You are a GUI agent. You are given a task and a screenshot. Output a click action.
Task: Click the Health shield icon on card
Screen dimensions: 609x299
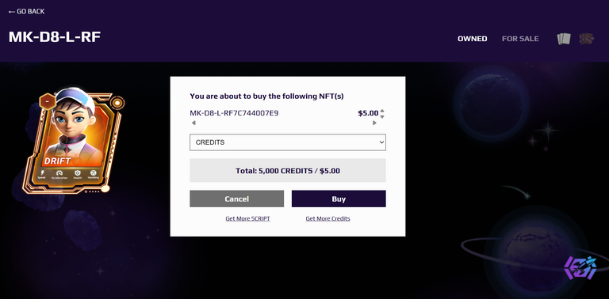tap(77, 172)
